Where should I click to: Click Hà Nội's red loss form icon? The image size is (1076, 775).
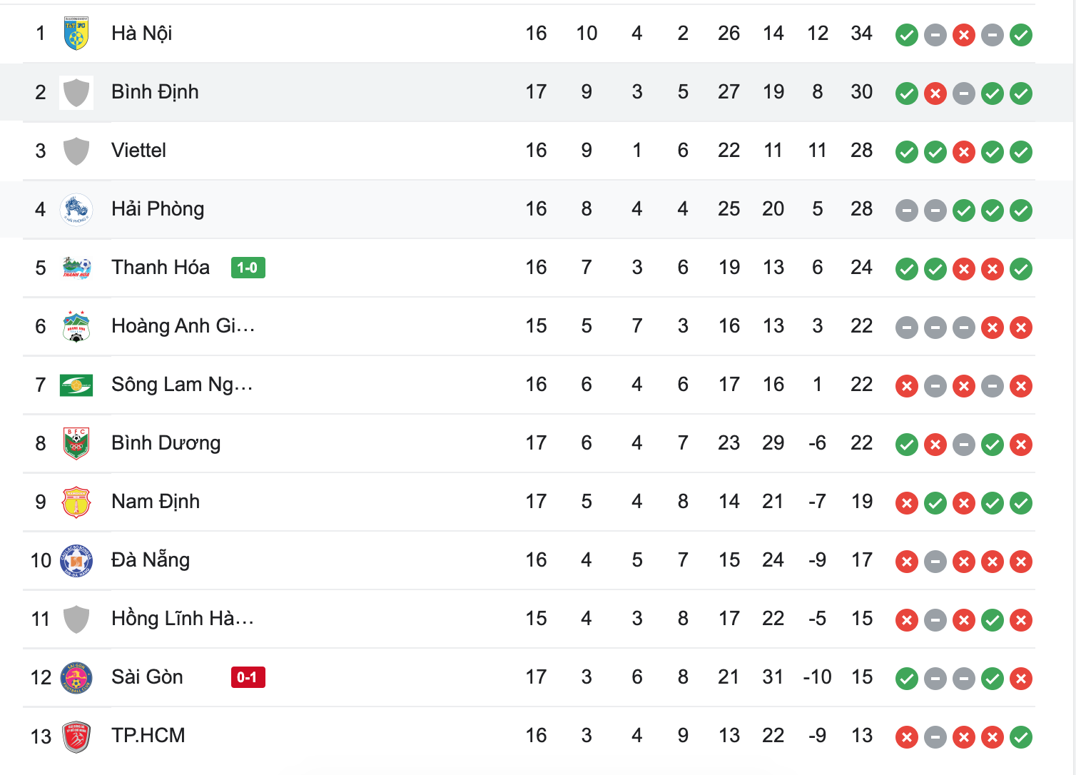coord(964,34)
